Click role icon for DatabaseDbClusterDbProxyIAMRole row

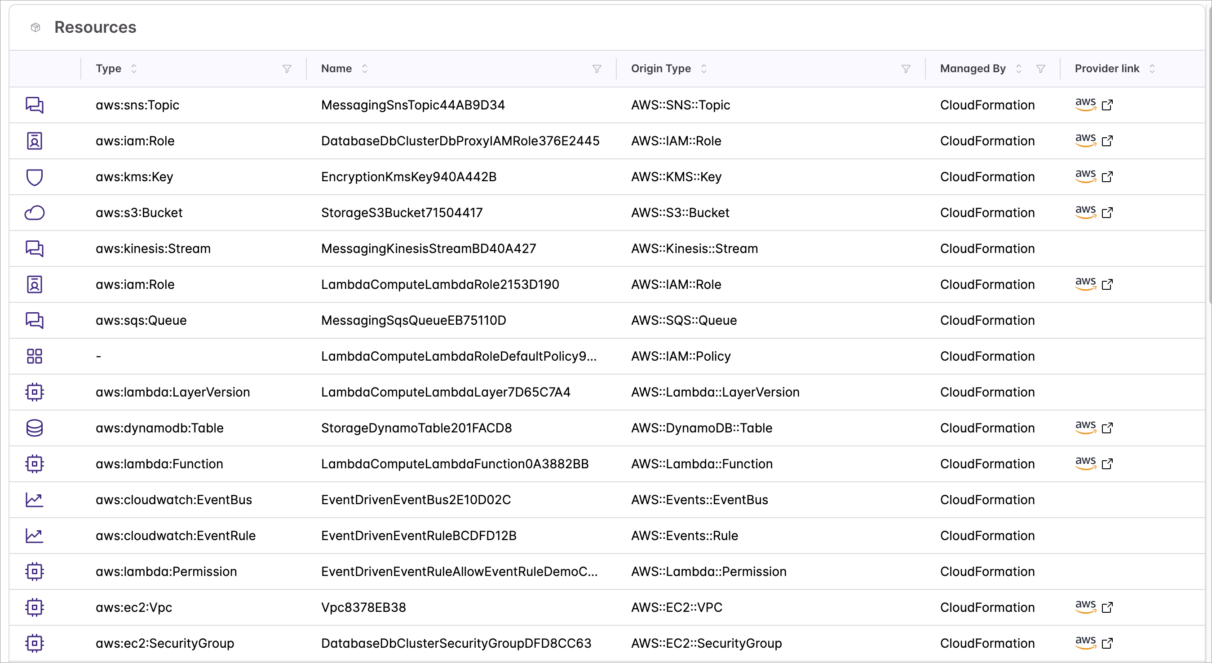click(x=34, y=141)
